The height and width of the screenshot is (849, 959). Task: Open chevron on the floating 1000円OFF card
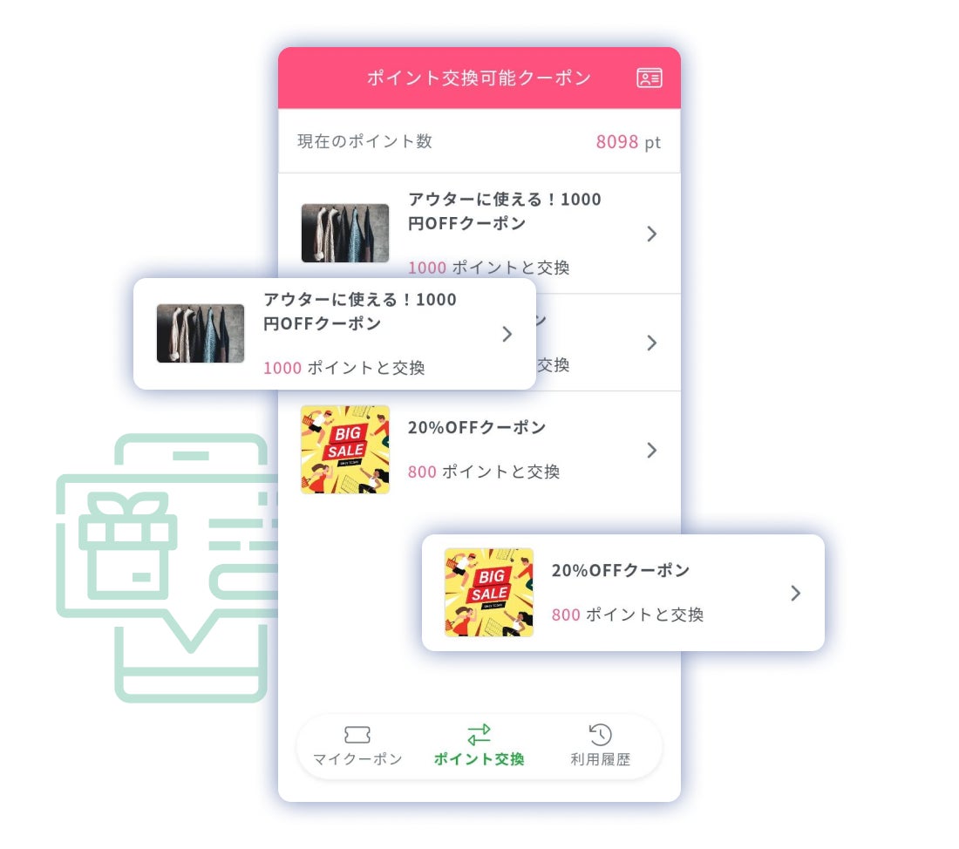(507, 334)
